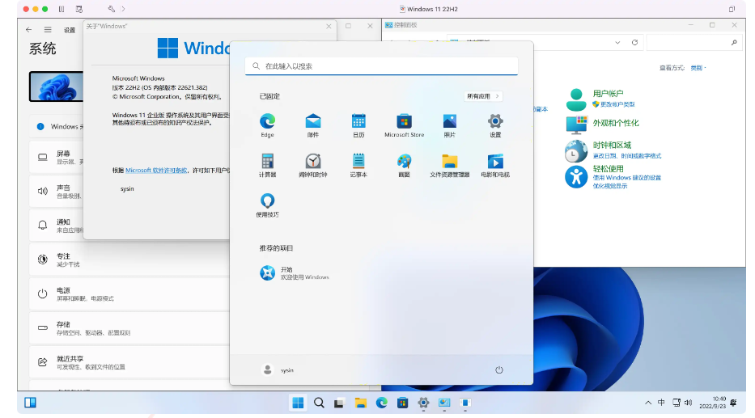Open Microsoft 软件许可条款 license link
755x418 pixels.
point(156,171)
